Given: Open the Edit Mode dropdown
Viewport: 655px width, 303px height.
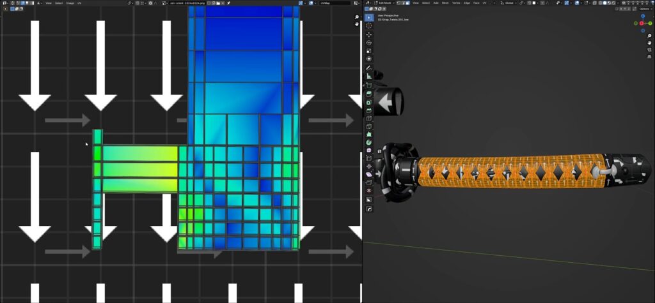Looking at the screenshot, I should 383,3.
